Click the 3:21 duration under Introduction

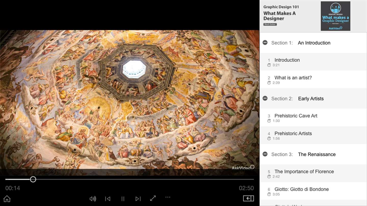tap(276, 65)
